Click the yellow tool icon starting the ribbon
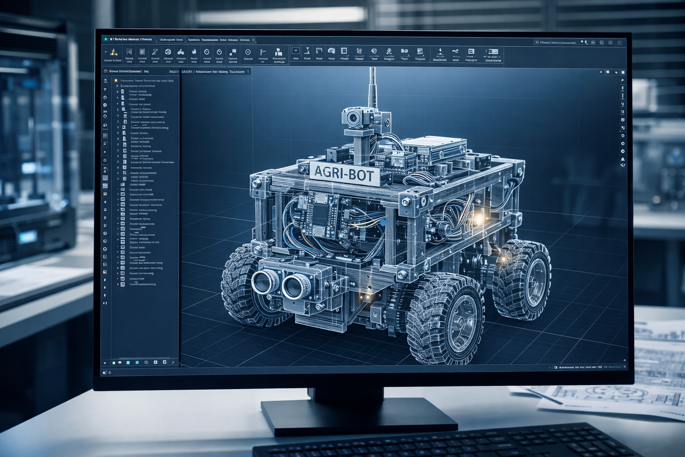This screenshot has width=685, height=457. pos(113,52)
